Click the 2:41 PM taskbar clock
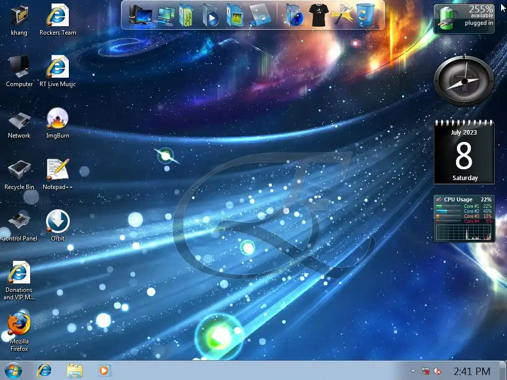507x380 pixels. click(472, 371)
